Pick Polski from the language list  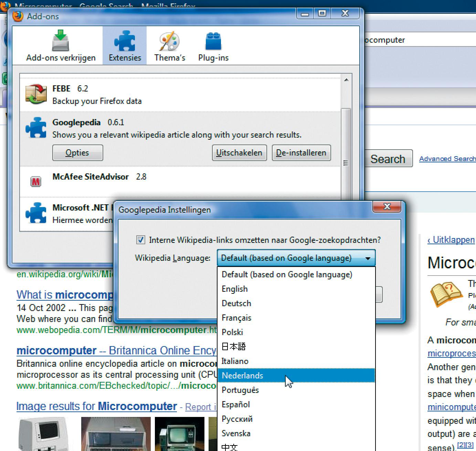pos(296,332)
